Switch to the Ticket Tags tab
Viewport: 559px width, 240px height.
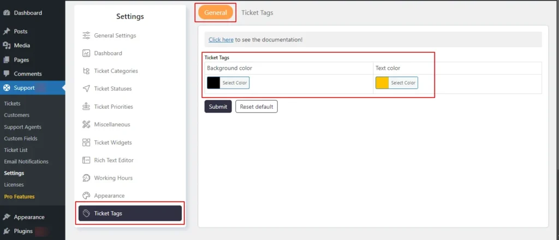257,13
